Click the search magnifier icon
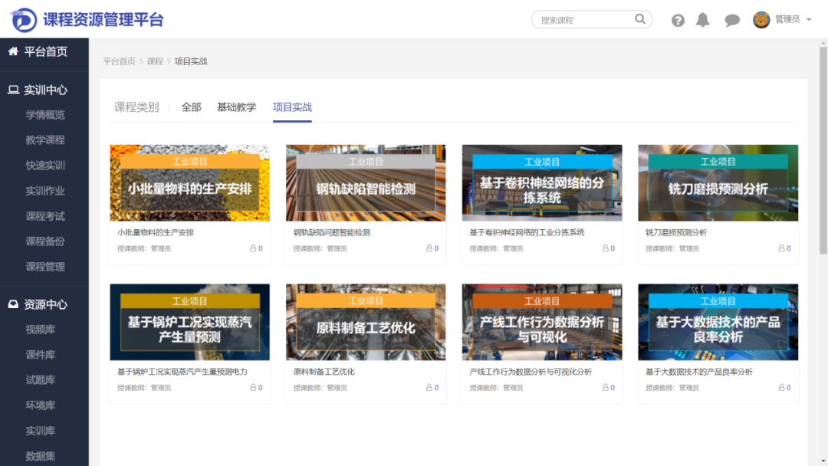Image resolution: width=828 pixels, height=466 pixels. coord(640,19)
